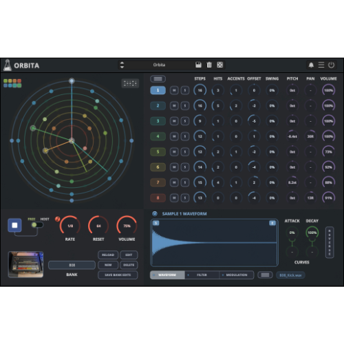The image size is (344, 344).
Task: Click the tempo sync icon beside Rate
Action: [57, 219]
